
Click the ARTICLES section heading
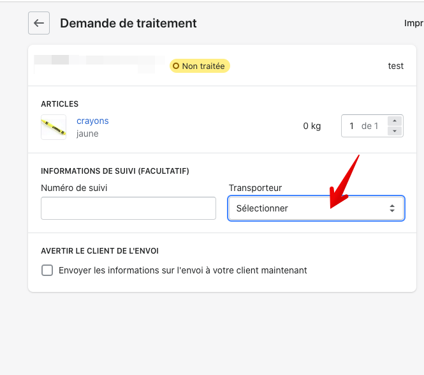[60, 103]
